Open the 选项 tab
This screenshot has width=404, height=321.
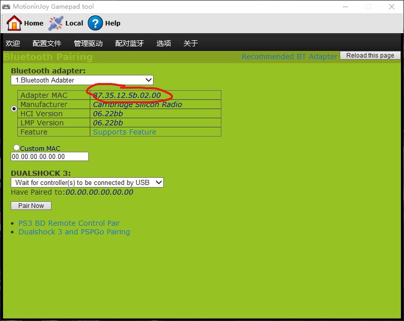point(164,43)
